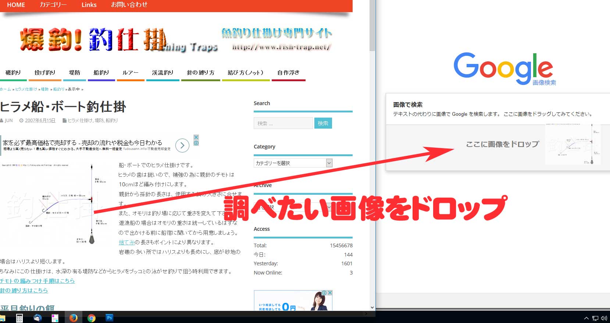The width and height of the screenshot is (610, 323).
Task: Click the clock icon beside post date
Action: 21,121
